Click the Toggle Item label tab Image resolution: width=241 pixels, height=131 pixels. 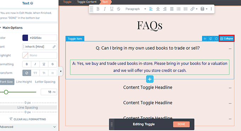[75, 39]
